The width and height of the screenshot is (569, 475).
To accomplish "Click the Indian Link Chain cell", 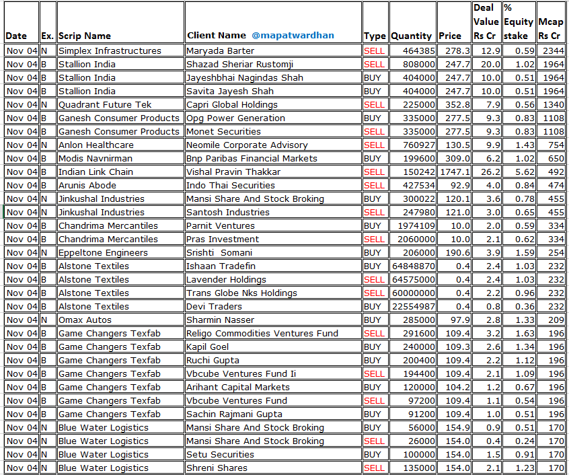I will 121,172.
